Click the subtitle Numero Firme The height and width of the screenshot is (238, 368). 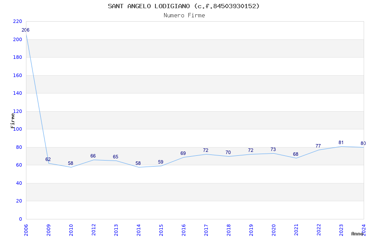(x=184, y=16)
